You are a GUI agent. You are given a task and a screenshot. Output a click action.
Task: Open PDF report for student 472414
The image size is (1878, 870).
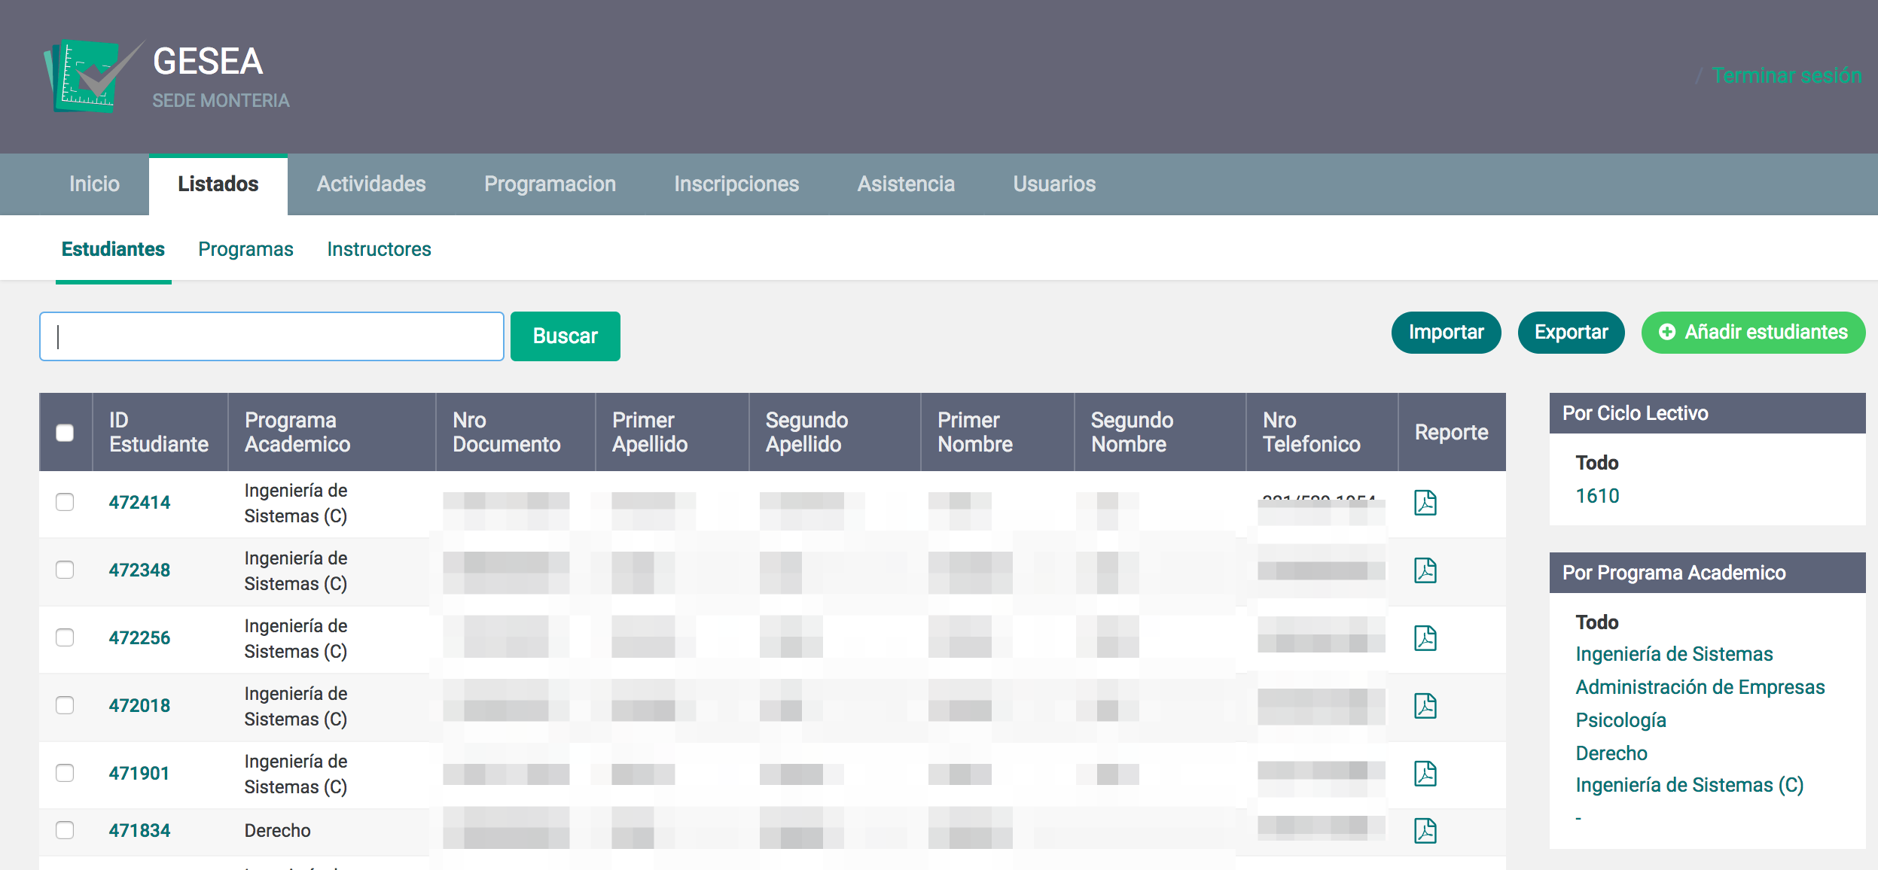[1425, 503]
